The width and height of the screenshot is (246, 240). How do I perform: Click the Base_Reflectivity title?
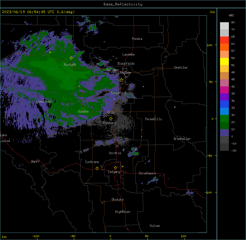tap(123, 4)
